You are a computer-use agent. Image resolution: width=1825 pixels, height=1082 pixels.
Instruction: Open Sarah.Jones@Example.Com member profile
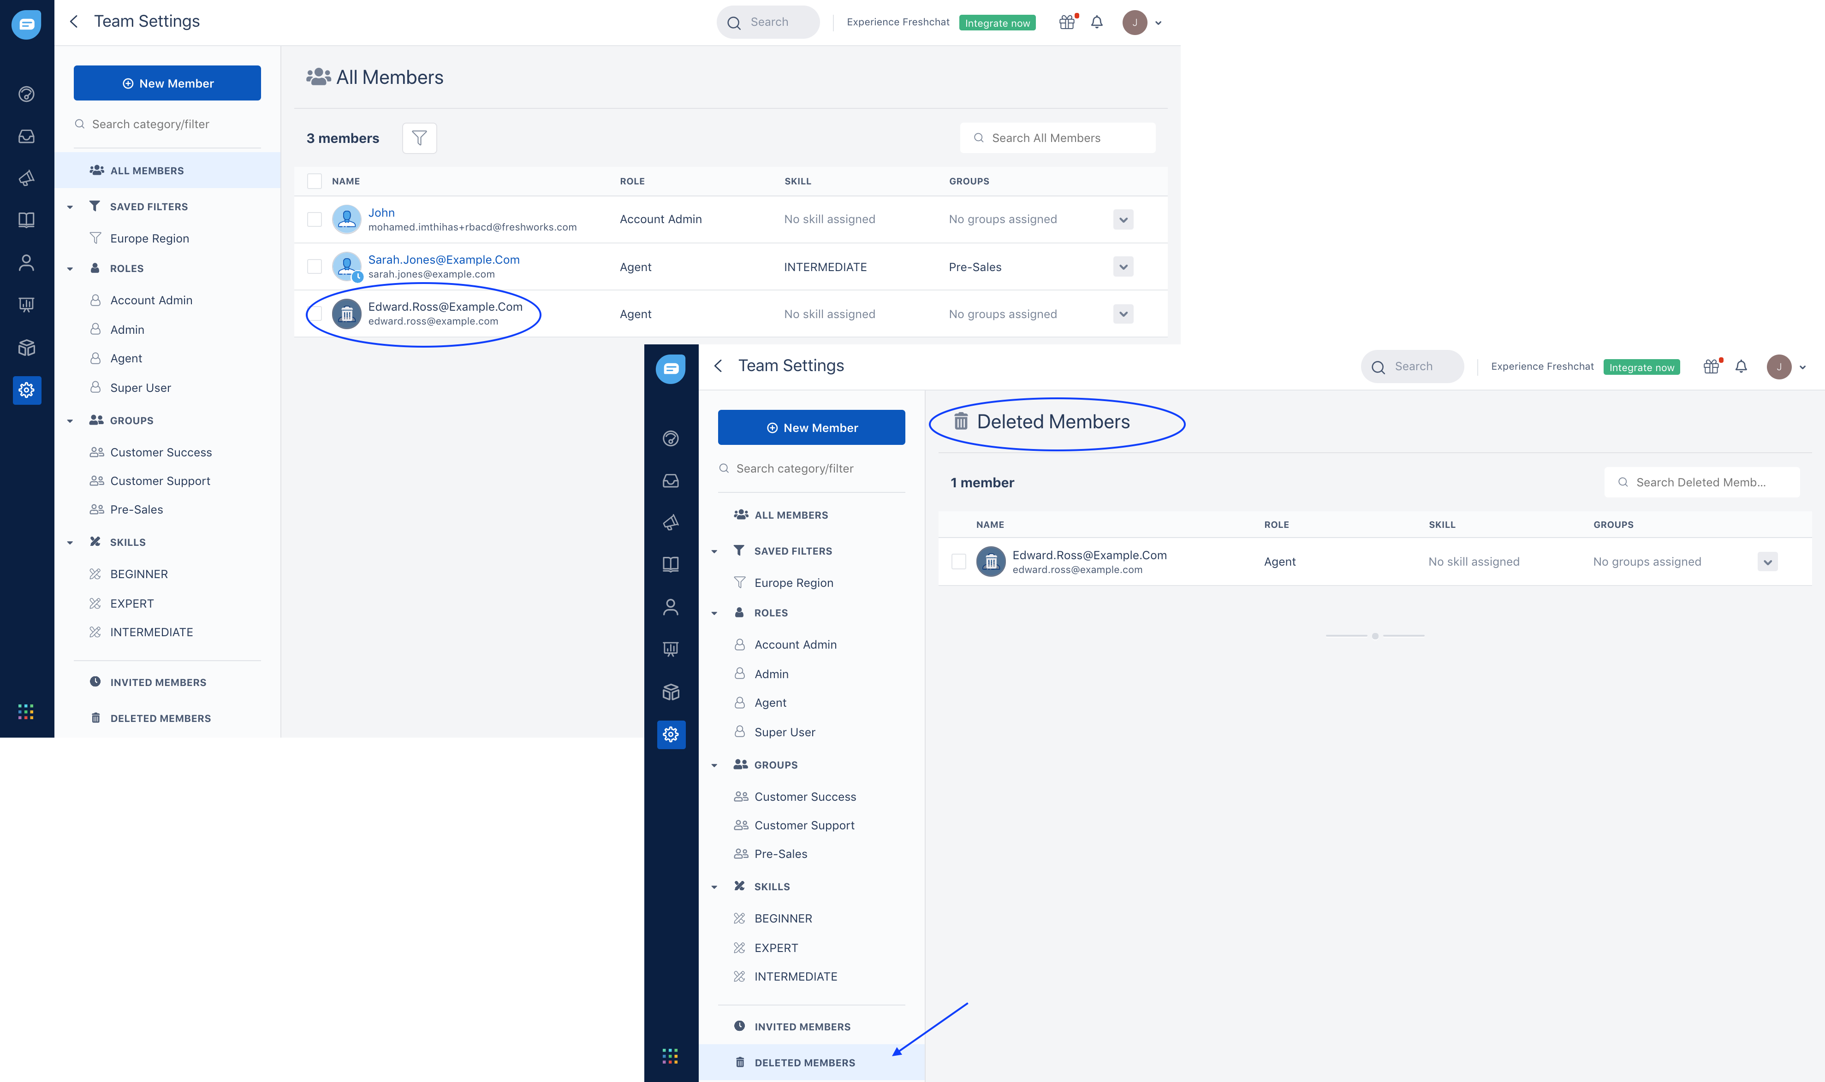click(x=444, y=260)
